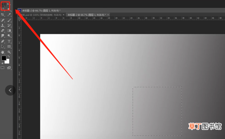
Task: Switch to the 100% psd document tab
Action: click(41, 15)
